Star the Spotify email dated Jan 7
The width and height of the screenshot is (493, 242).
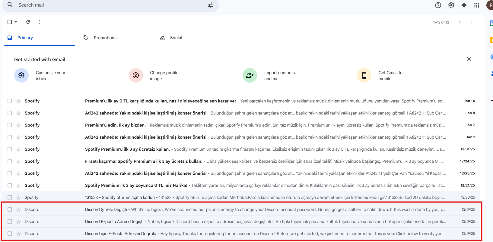19,125
